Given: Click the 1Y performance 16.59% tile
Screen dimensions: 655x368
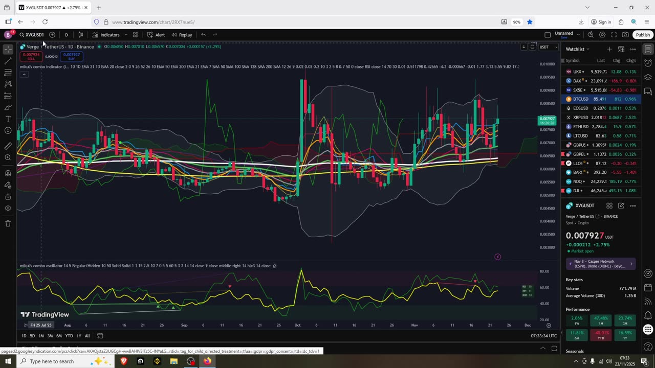Looking at the screenshot, I should tap(625, 335).
